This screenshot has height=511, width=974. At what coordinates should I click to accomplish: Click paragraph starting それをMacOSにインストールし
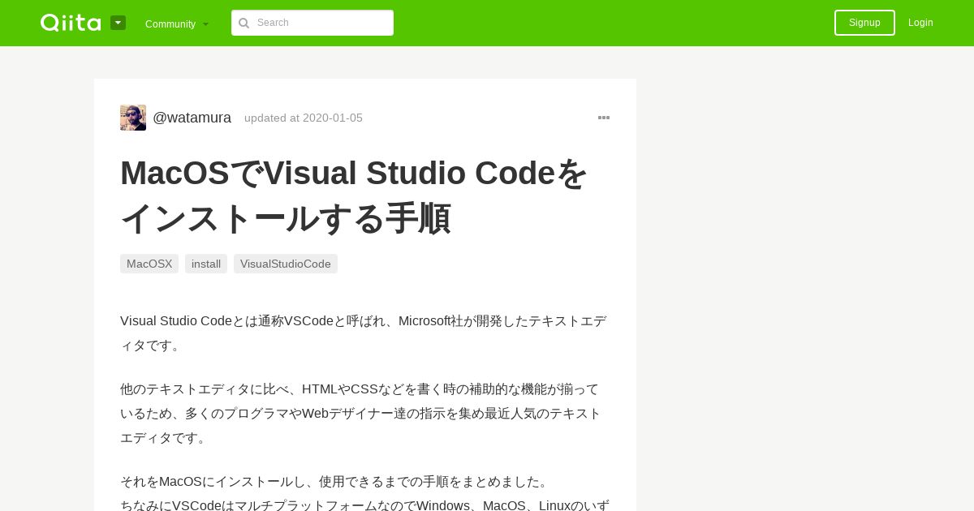pos(364,493)
